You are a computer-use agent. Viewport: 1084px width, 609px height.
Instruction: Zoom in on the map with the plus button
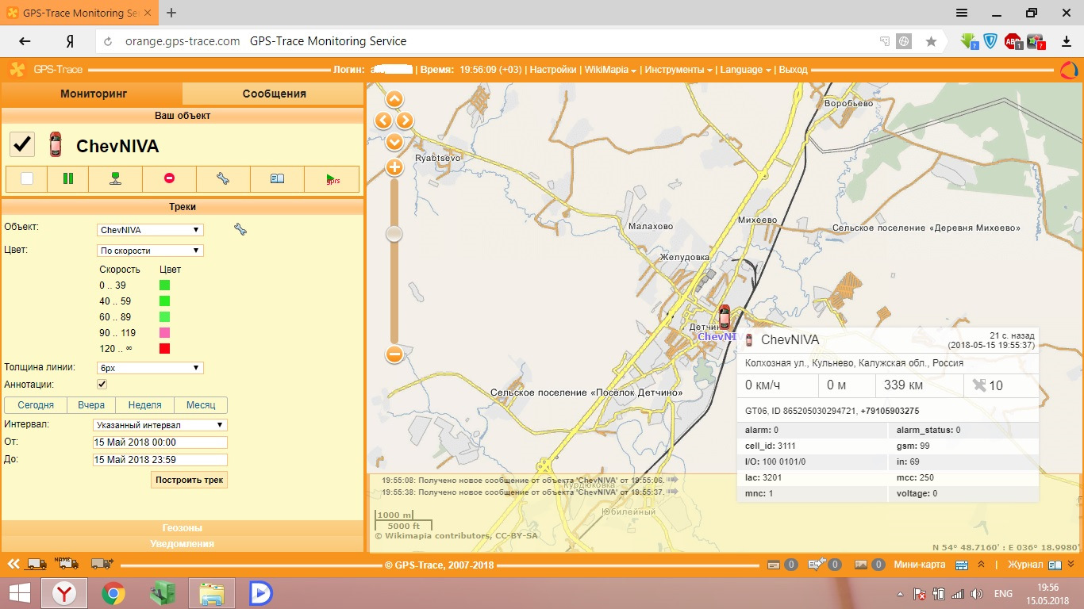click(x=394, y=167)
